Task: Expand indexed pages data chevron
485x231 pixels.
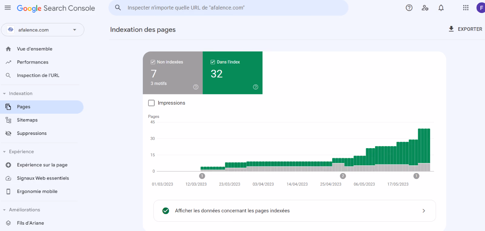Action: (x=424, y=211)
